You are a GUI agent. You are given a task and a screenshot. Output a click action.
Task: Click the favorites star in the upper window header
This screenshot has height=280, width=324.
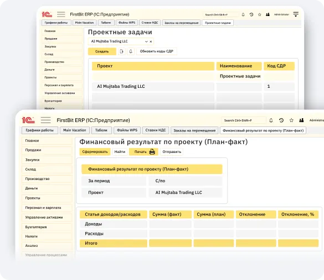tap(260, 14)
